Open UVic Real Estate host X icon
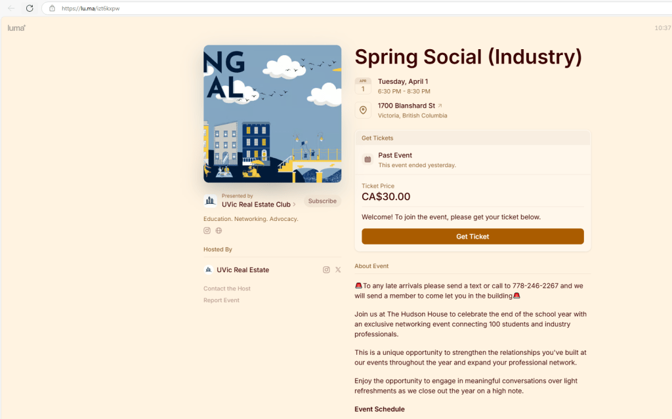 click(x=338, y=269)
